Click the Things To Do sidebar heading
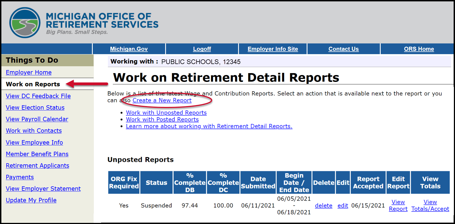The width and height of the screenshot is (455, 224). [x=32, y=60]
